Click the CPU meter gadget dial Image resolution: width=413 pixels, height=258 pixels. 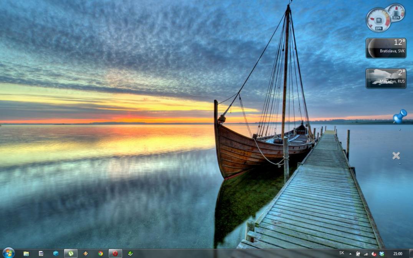point(378,20)
